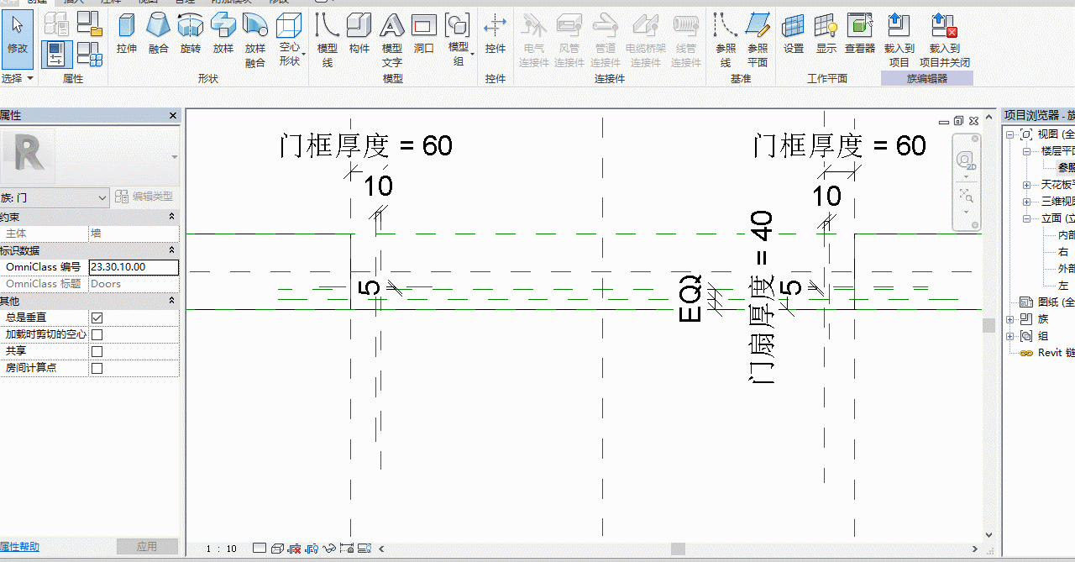This screenshot has height=562, width=1075.
Task: Select the 放样 sweep tool
Action: (x=223, y=34)
